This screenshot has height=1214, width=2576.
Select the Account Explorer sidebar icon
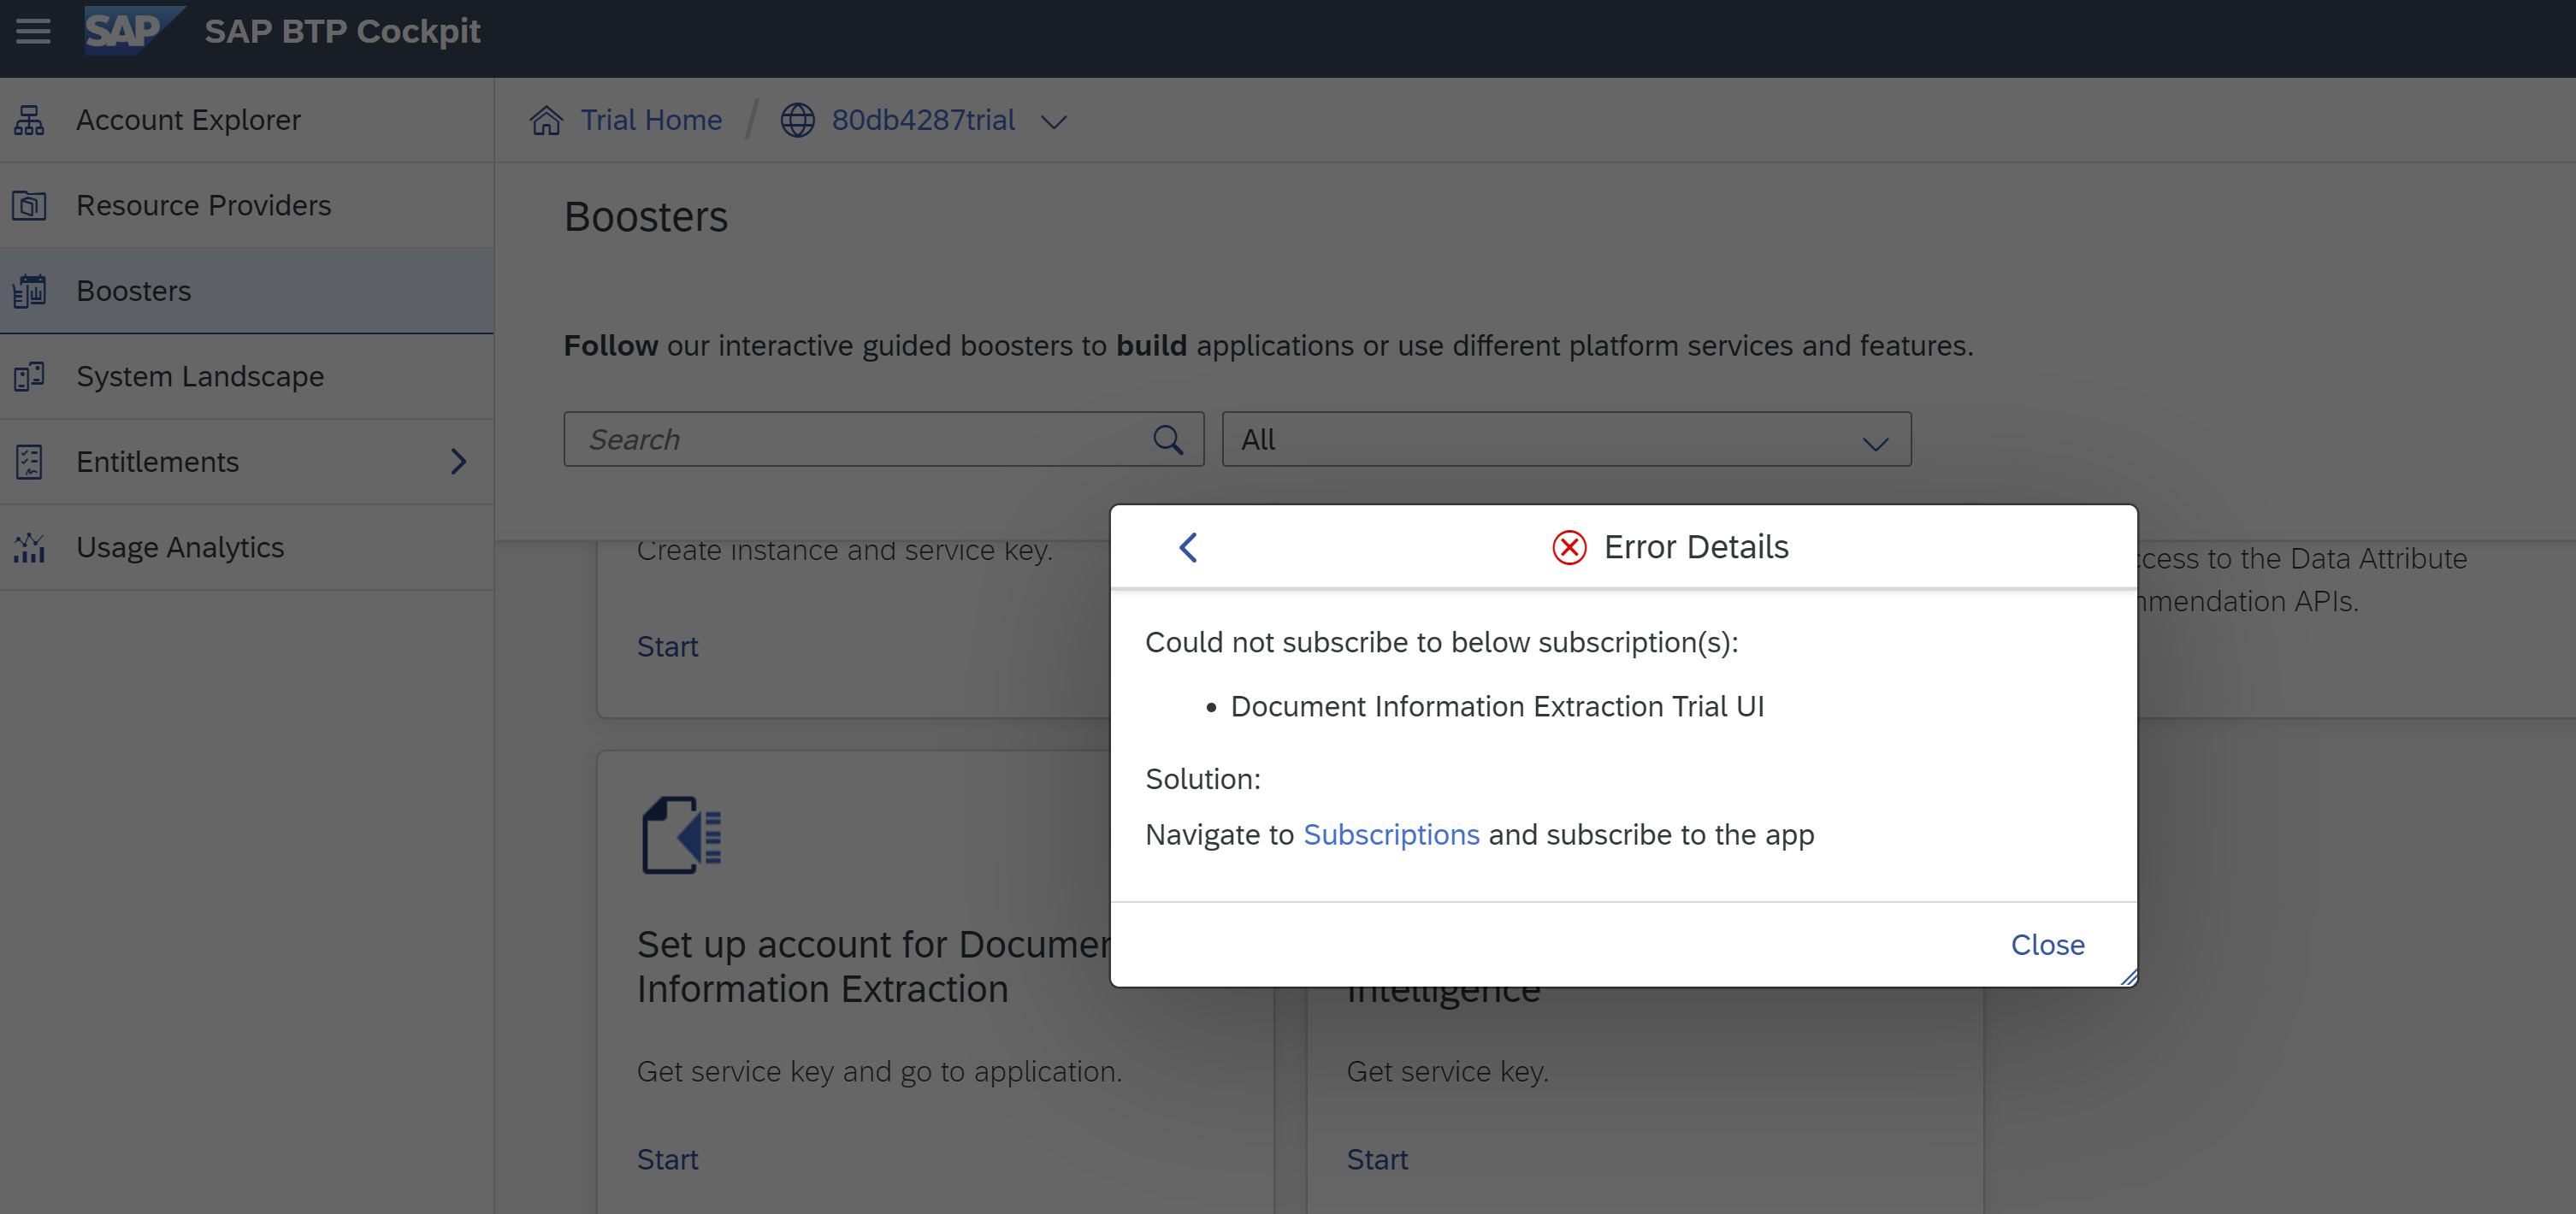30,119
